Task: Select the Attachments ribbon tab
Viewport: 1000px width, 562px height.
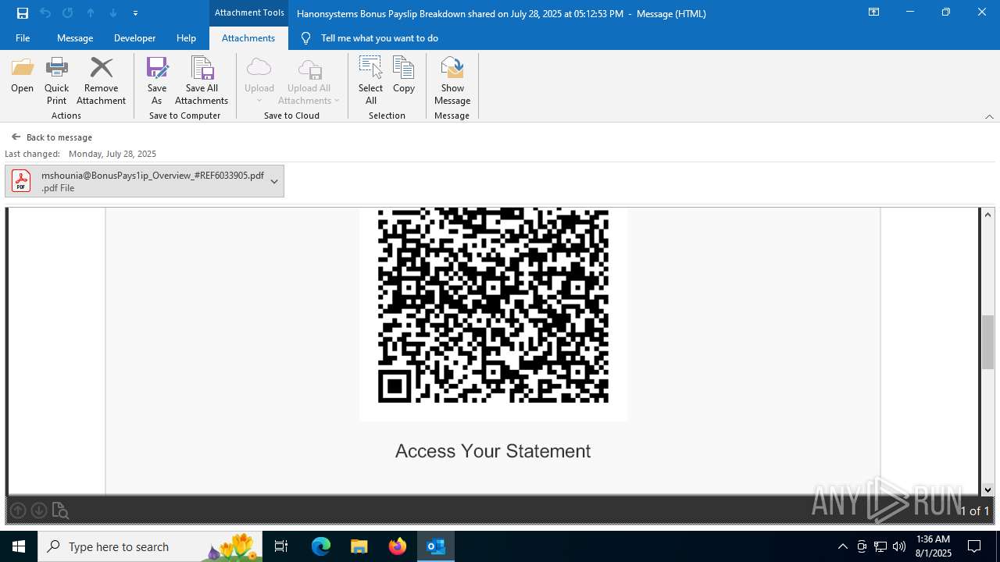Action: tap(248, 38)
